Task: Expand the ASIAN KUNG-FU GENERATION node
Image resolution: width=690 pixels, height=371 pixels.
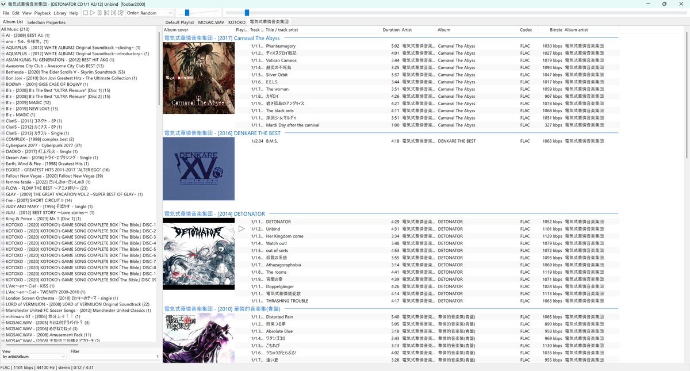Action: tap(3, 60)
